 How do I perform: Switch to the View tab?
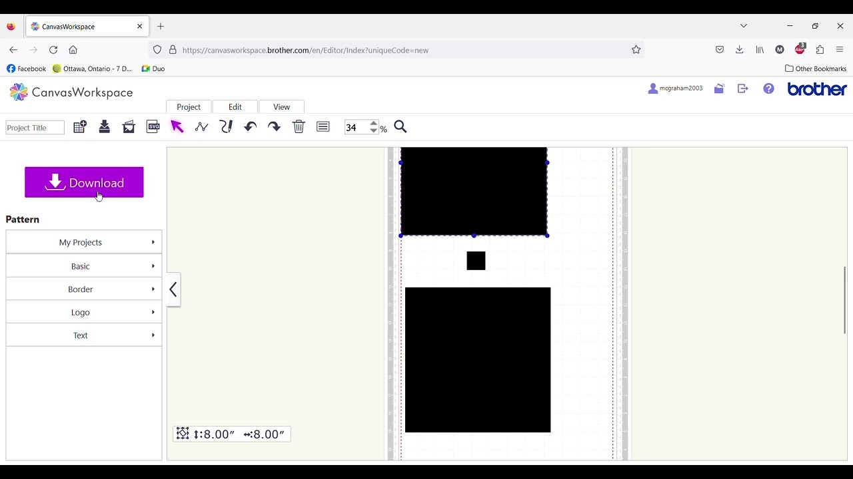[x=281, y=106]
